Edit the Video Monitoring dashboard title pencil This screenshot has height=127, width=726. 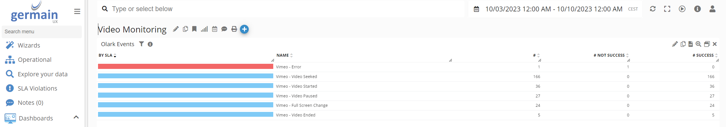pyautogui.click(x=176, y=29)
